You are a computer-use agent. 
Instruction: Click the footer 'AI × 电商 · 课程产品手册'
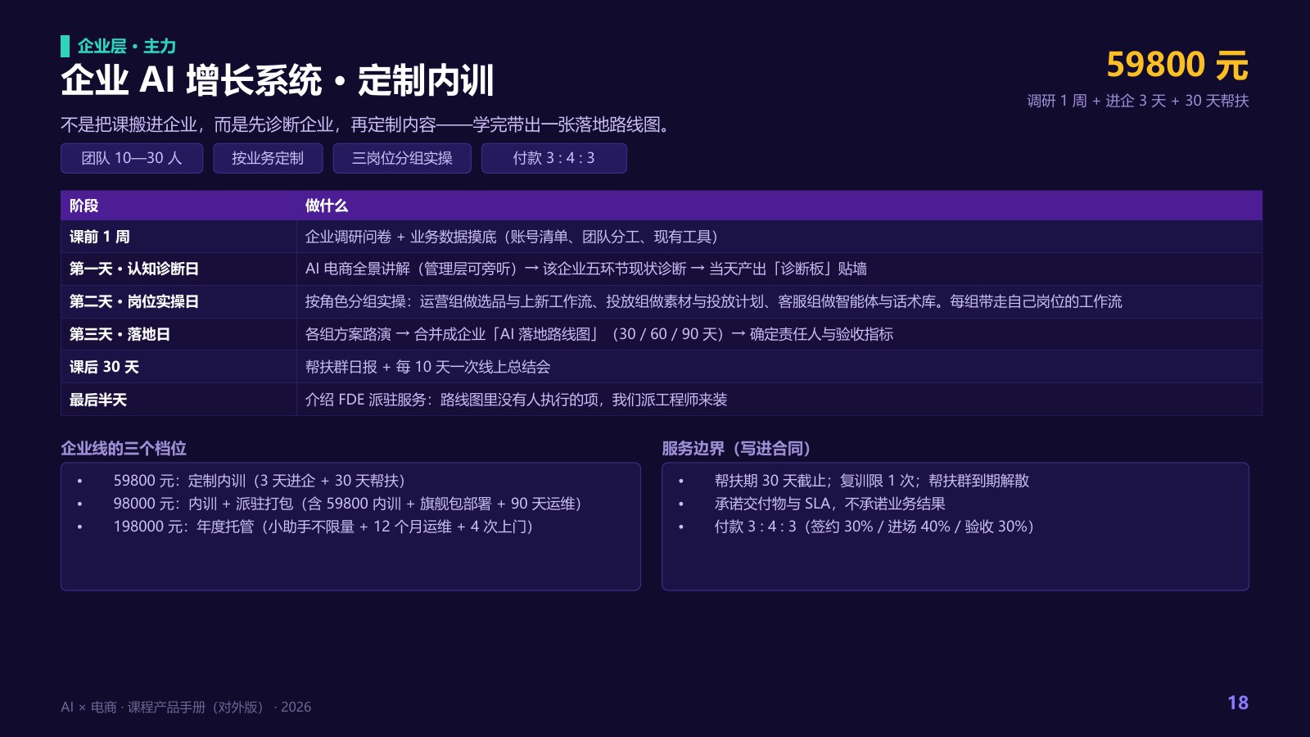pos(186,707)
